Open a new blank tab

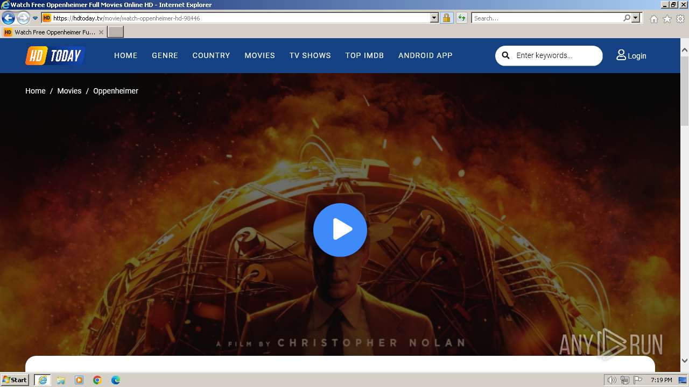coord(116,32)
